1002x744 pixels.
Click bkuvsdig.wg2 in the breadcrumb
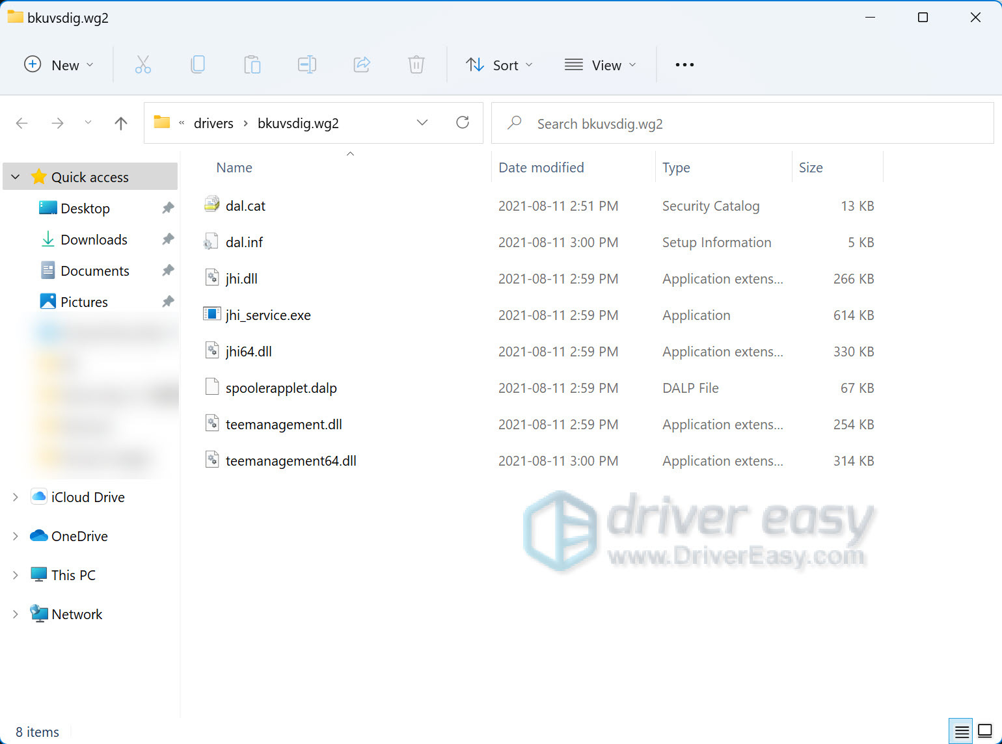tap(298, 123)
